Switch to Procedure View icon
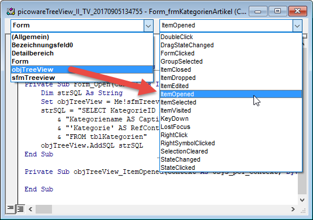313x220 pixels. pyautogui.click(x=11, y=209)
